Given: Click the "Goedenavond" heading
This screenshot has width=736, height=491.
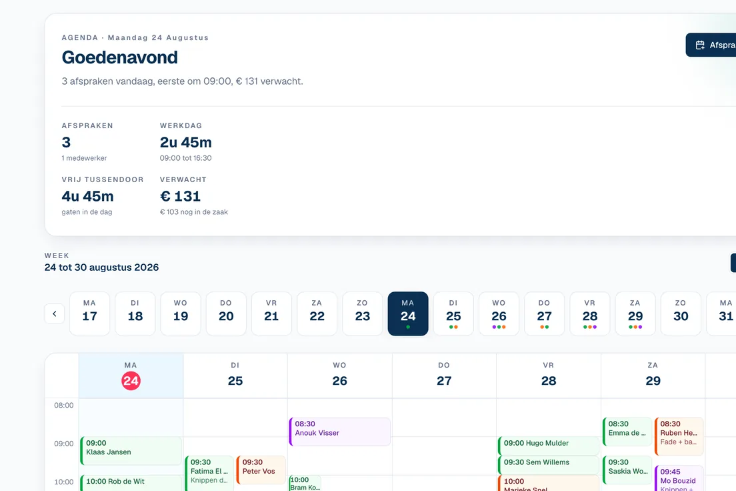Looking at the screenshot, I should (x=120, y=57).
